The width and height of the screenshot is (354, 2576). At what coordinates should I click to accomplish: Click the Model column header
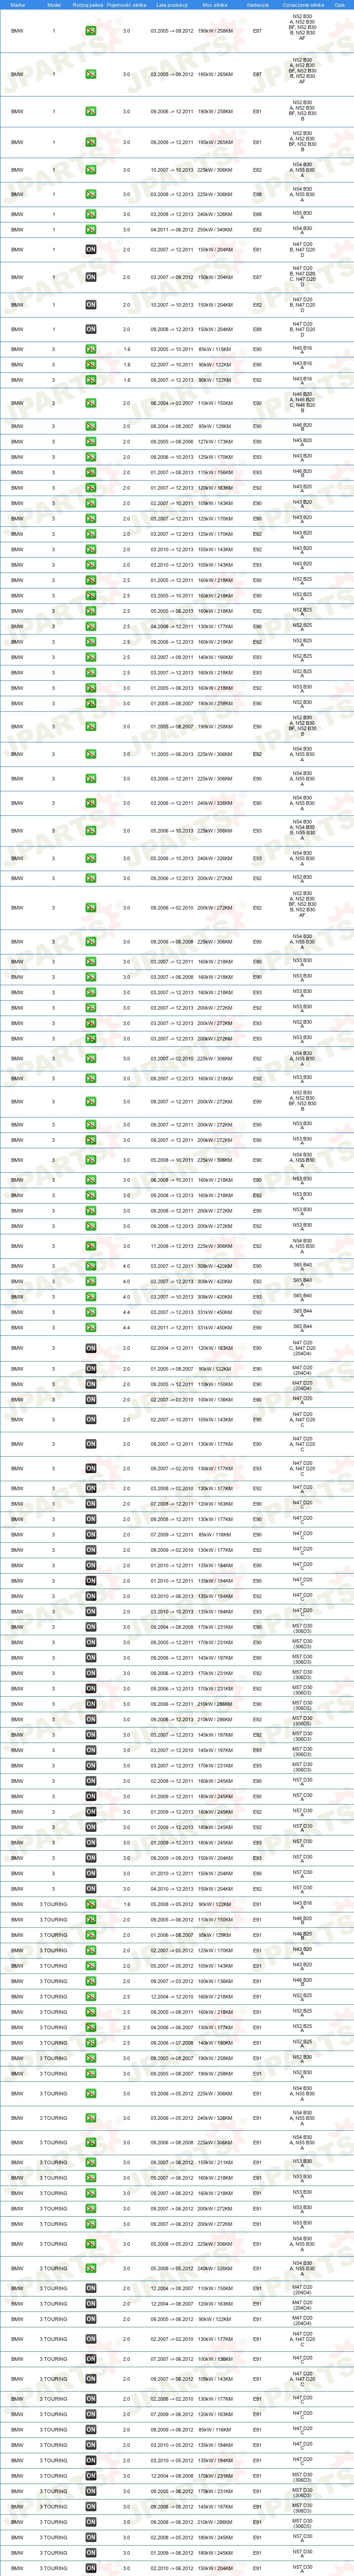(54, 5)
